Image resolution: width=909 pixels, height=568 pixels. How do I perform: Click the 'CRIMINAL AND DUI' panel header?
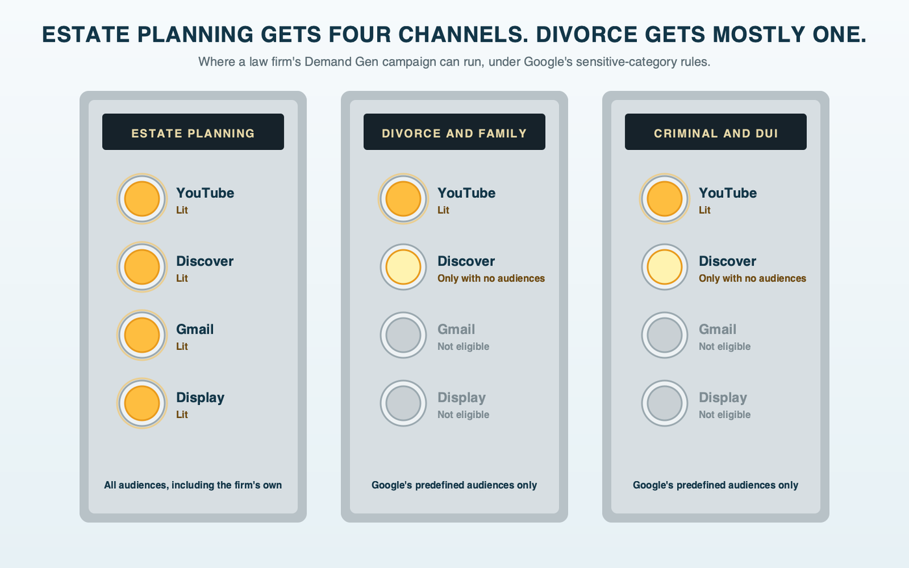coord(716,132)
